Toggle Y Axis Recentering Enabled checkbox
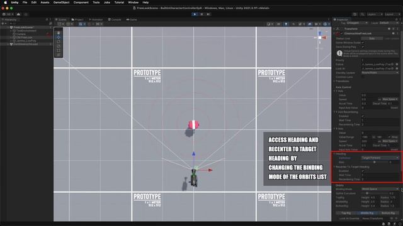 click(x=363, y=116)
